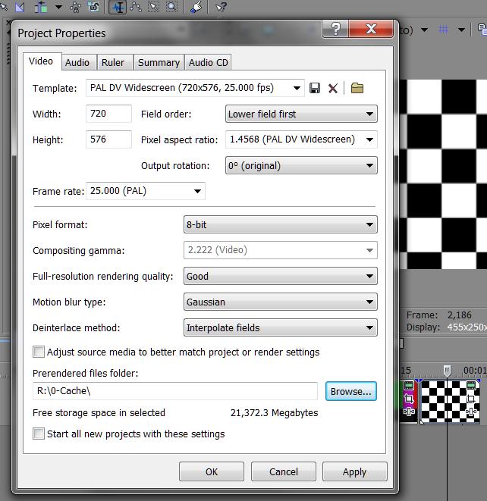Open the disabled Compositing gamma dropdown
The height and width of the screenshot is (501, 487).
[281, 250]
